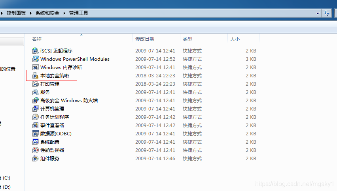Click 管理工具 in the breadcrumb
Image resolution: width=337 pixels, height=191 pixels.
[x=78, y=13]
